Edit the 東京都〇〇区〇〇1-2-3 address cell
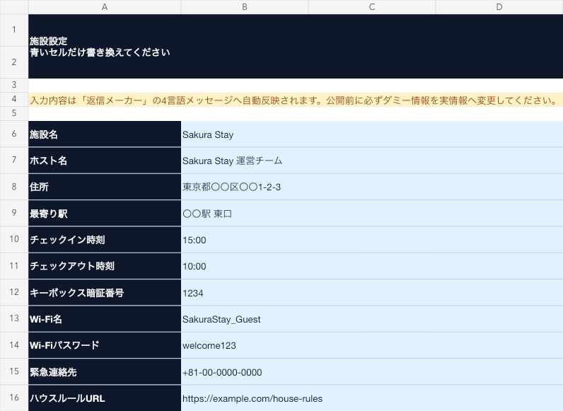This screenshot has width=563, height=411. pyautogui.click(x=372, y=187)
